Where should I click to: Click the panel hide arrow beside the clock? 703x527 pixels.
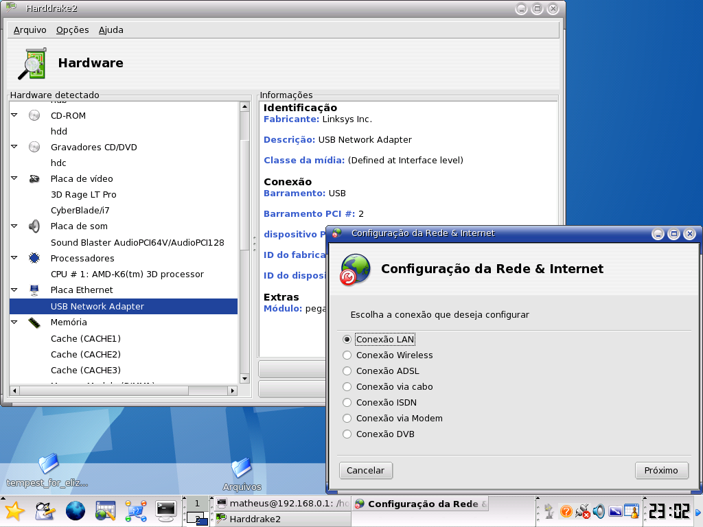click(x=698, y=512)
